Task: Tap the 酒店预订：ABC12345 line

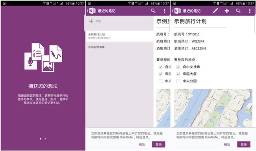Action: click(x=190, y=48)
